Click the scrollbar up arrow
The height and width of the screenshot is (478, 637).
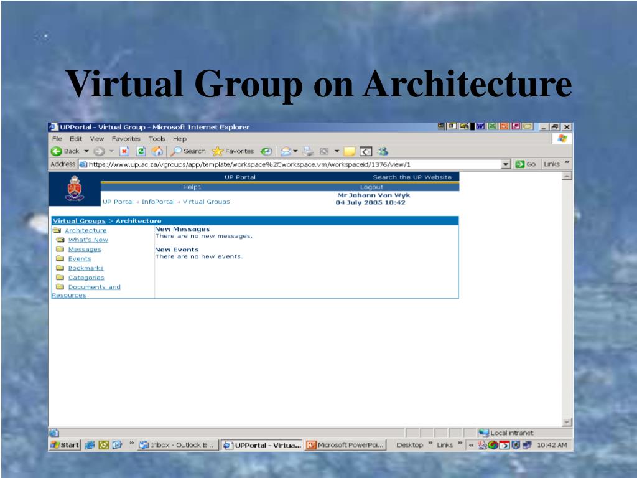pos(567,176)
